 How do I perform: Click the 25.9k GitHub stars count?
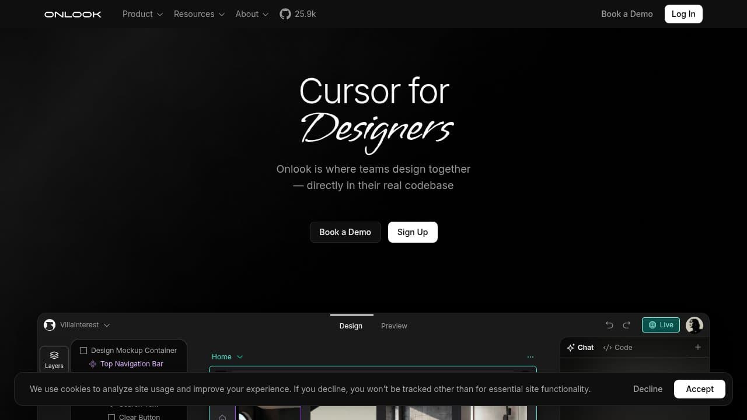pos(305,14)
